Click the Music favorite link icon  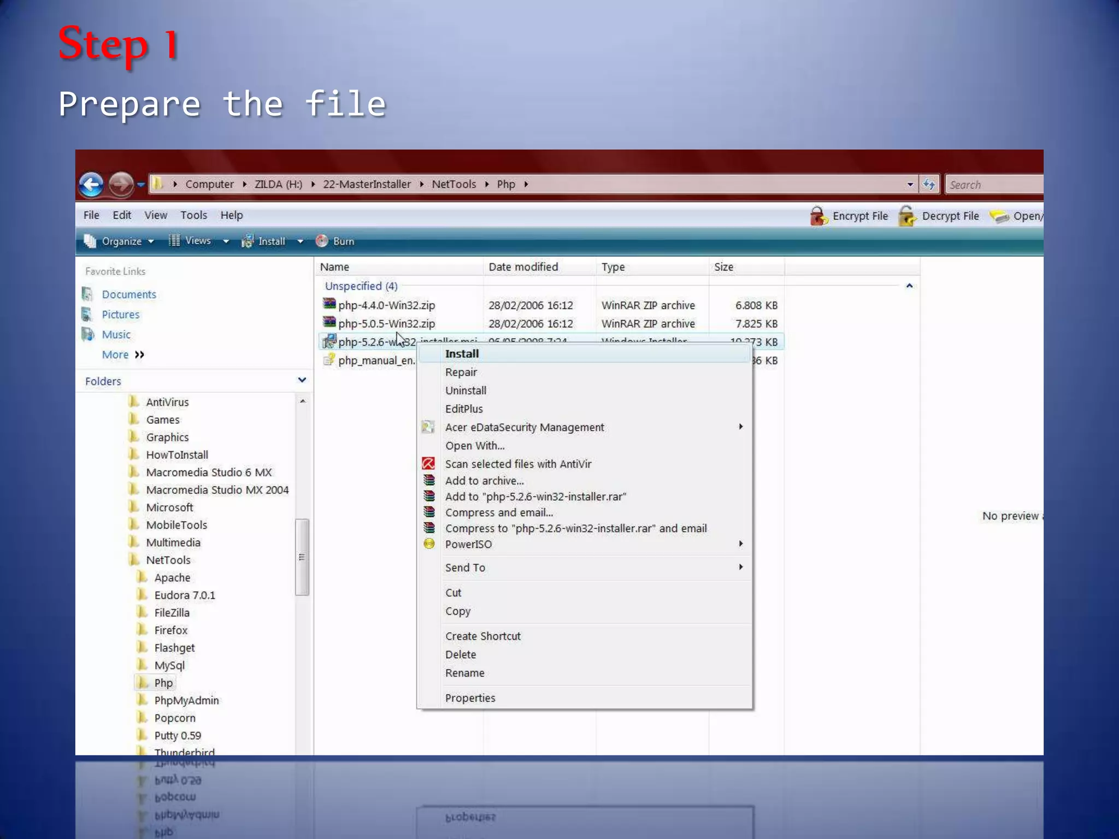[x=87, y=334]
